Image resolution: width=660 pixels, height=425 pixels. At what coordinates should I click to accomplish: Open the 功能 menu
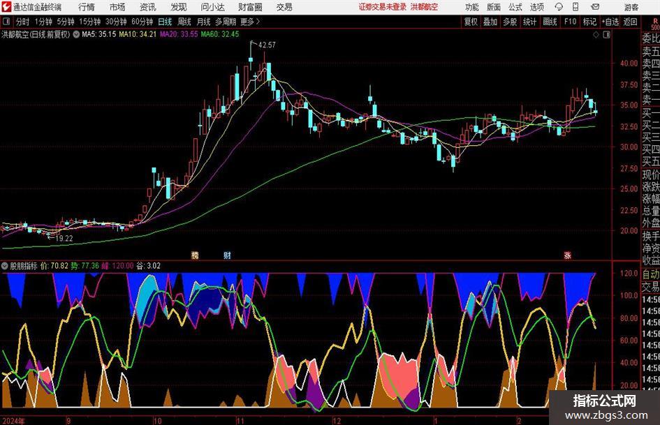click(472, 7)
